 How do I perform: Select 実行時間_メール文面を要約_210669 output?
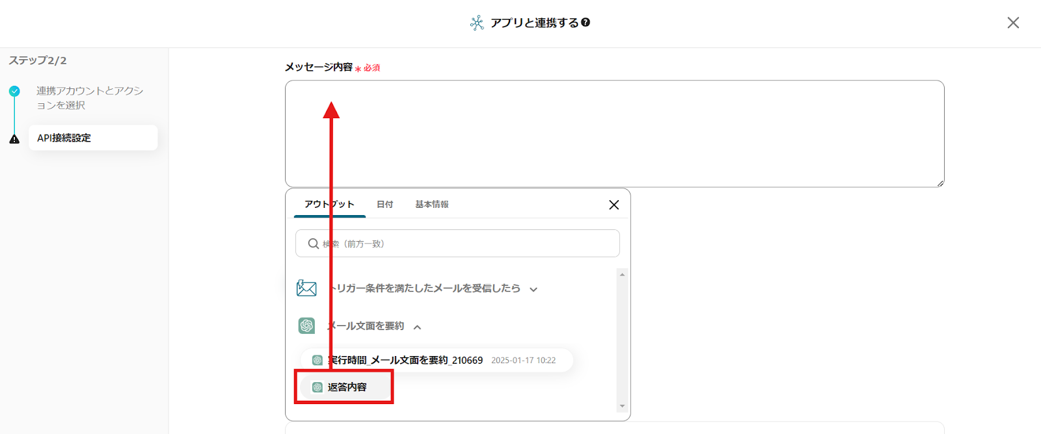point(437,360)
